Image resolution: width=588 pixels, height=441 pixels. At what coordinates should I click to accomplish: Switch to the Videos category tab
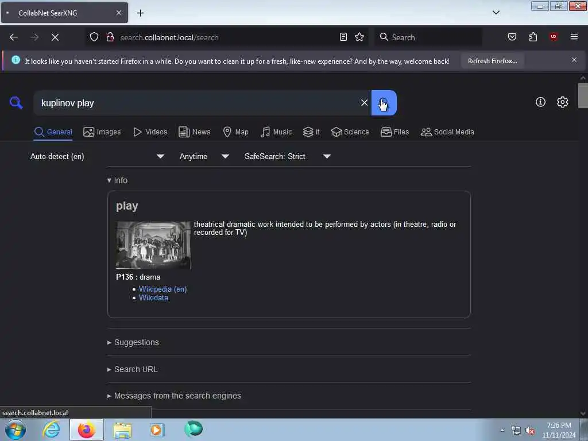150,132
